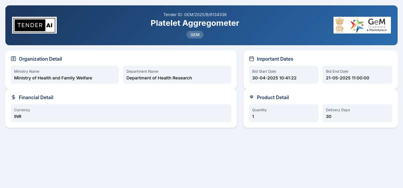Click the Product Detail heading
The width and height of the screenshot is (403, 188).
click(x=273, y=98)
